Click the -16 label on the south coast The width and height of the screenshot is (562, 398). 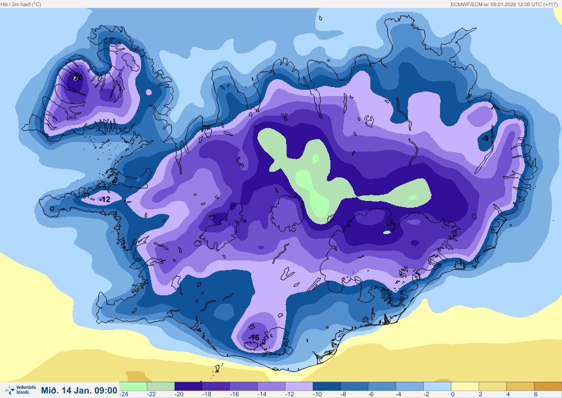click(x=253, y=337)
